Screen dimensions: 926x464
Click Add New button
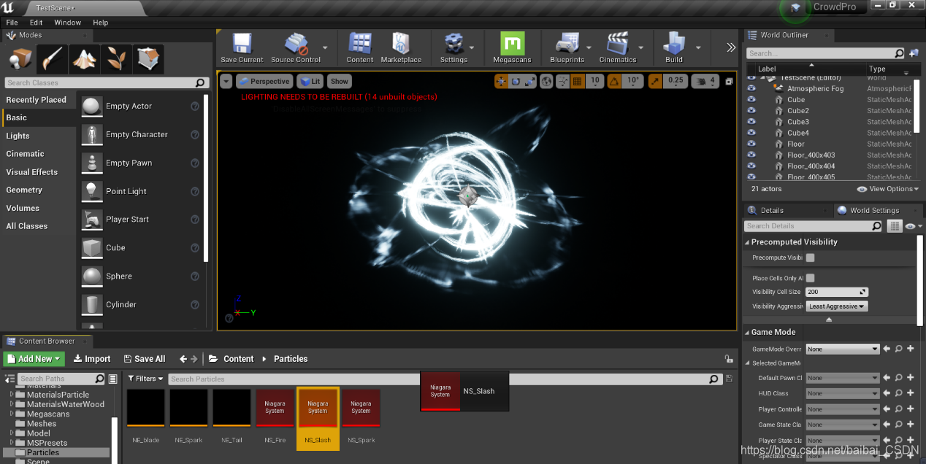tap(34, 359)
